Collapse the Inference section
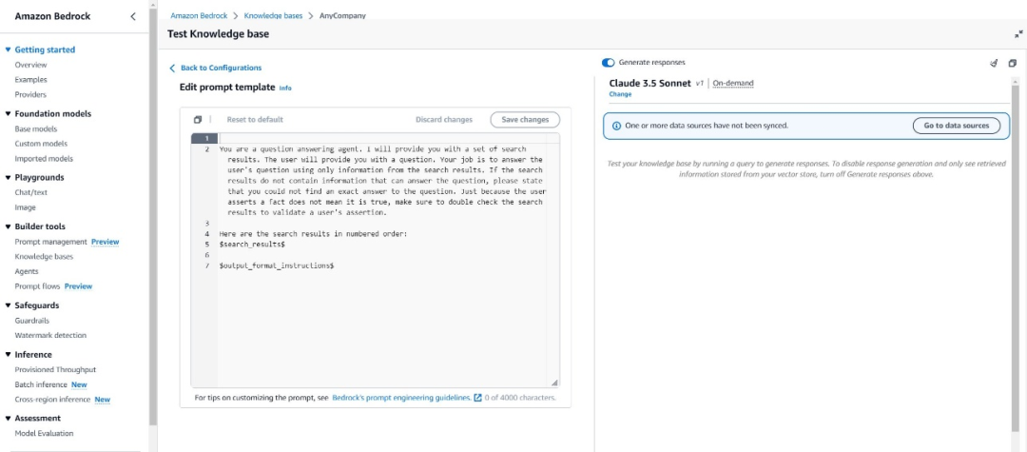Image resolution: width=1027 pixels, height=452 pixels. click(8, 354)
